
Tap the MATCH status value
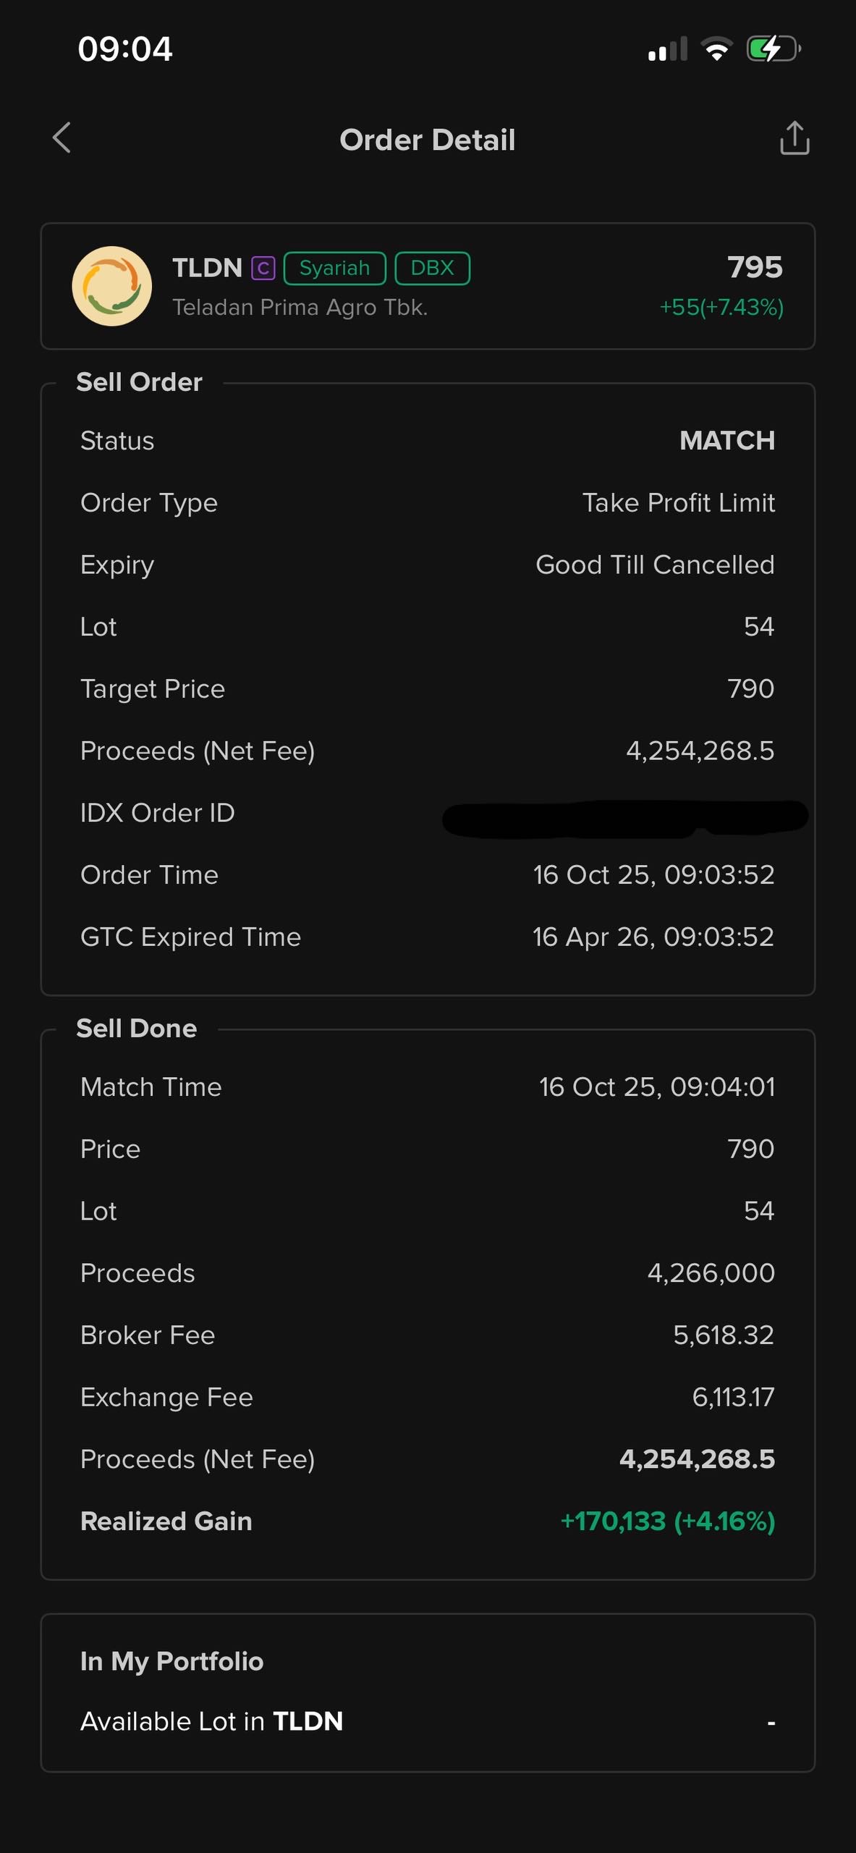click(x=726, y=441)
